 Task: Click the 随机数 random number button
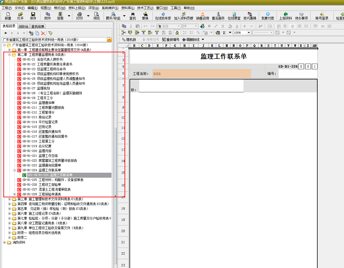pos(129,40)
